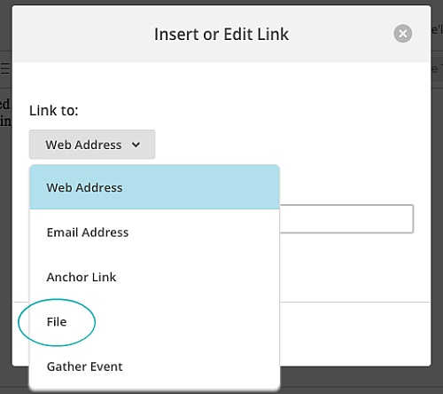The height and width of the screenshot is (394, 443).
Task: Click the Link to: label
Action: [54, 111]
